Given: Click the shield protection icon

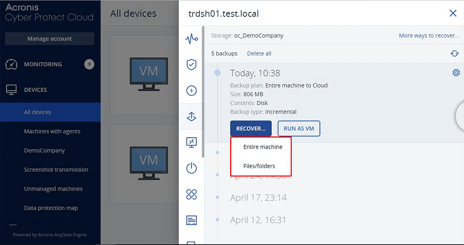Looking at the screenshot, I should 191,65.
